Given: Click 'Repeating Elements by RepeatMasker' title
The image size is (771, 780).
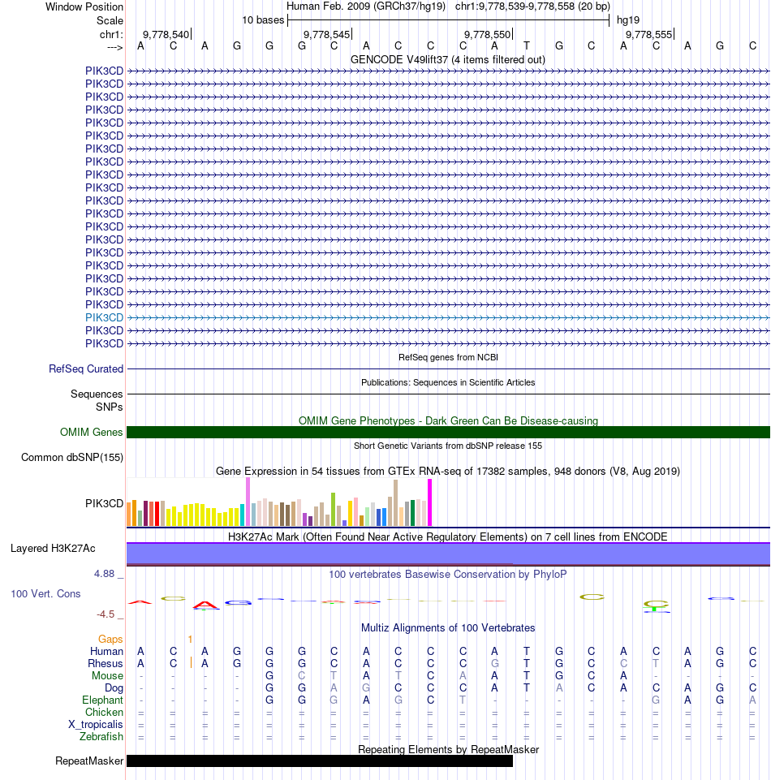Looking at the screenshot, I should point(448,750).
